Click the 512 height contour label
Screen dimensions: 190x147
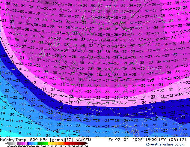pyautogui.click(x=120, y=46)
